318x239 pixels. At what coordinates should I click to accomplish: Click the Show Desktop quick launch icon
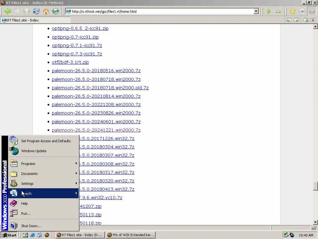tap(25, 235)
